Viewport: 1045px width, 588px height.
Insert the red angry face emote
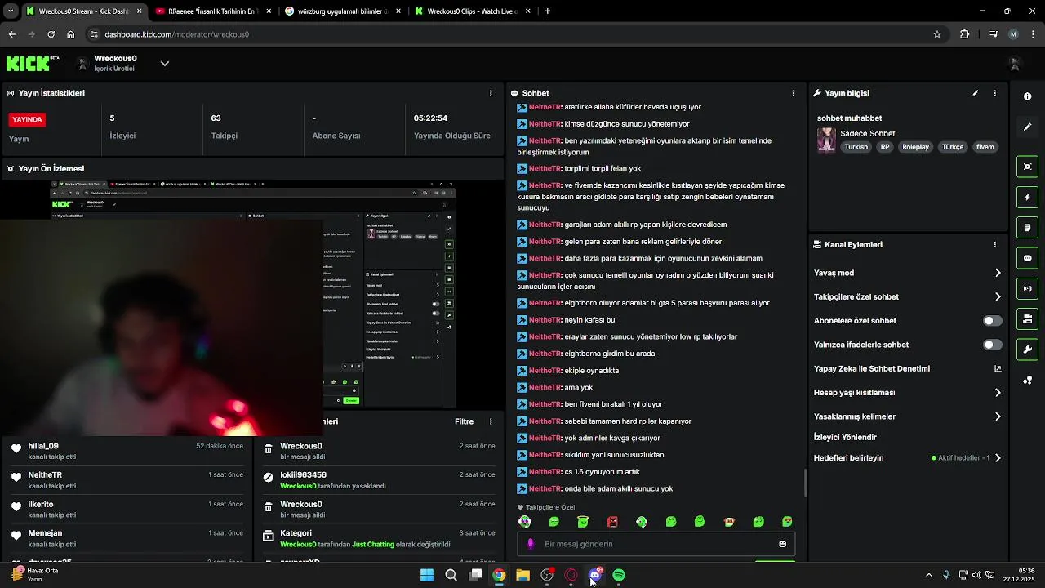(612, 522)
